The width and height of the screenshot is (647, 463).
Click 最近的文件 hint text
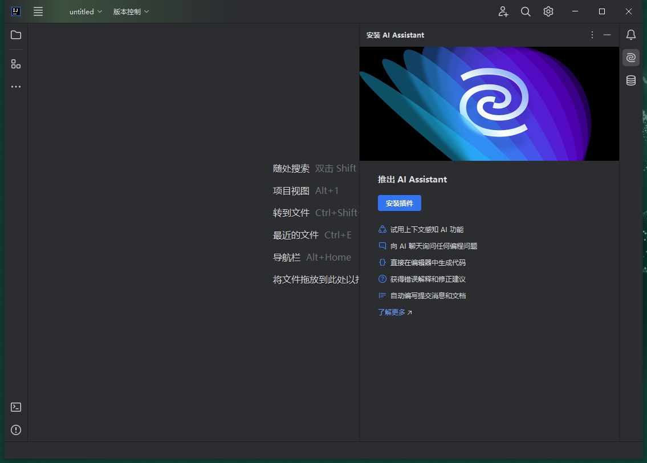pyautogui.click(x=295, y=235)
